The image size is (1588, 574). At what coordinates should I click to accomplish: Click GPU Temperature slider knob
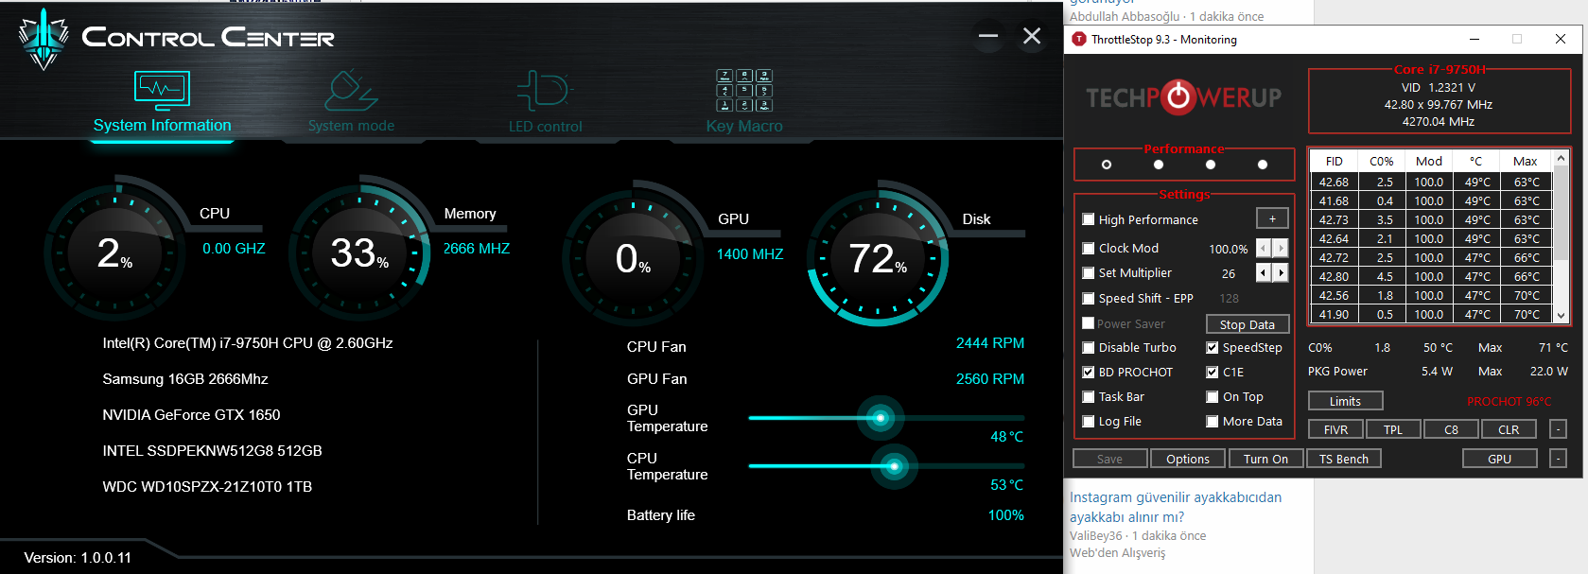[x=881, y=418]
